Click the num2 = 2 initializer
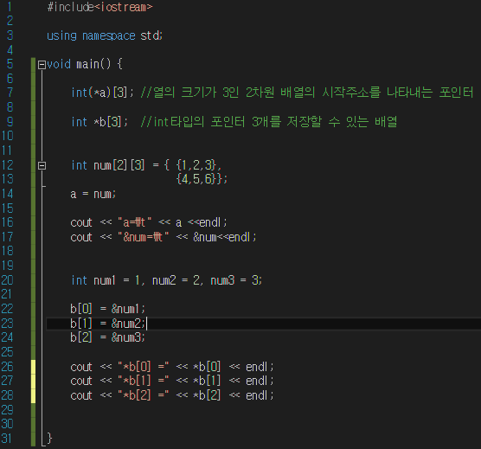Viewport: 481px width, 449px height. click(x=176, y=280)
